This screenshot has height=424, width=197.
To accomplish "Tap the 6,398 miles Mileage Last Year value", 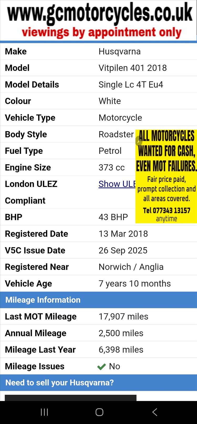I will click(x=121, y=350).
